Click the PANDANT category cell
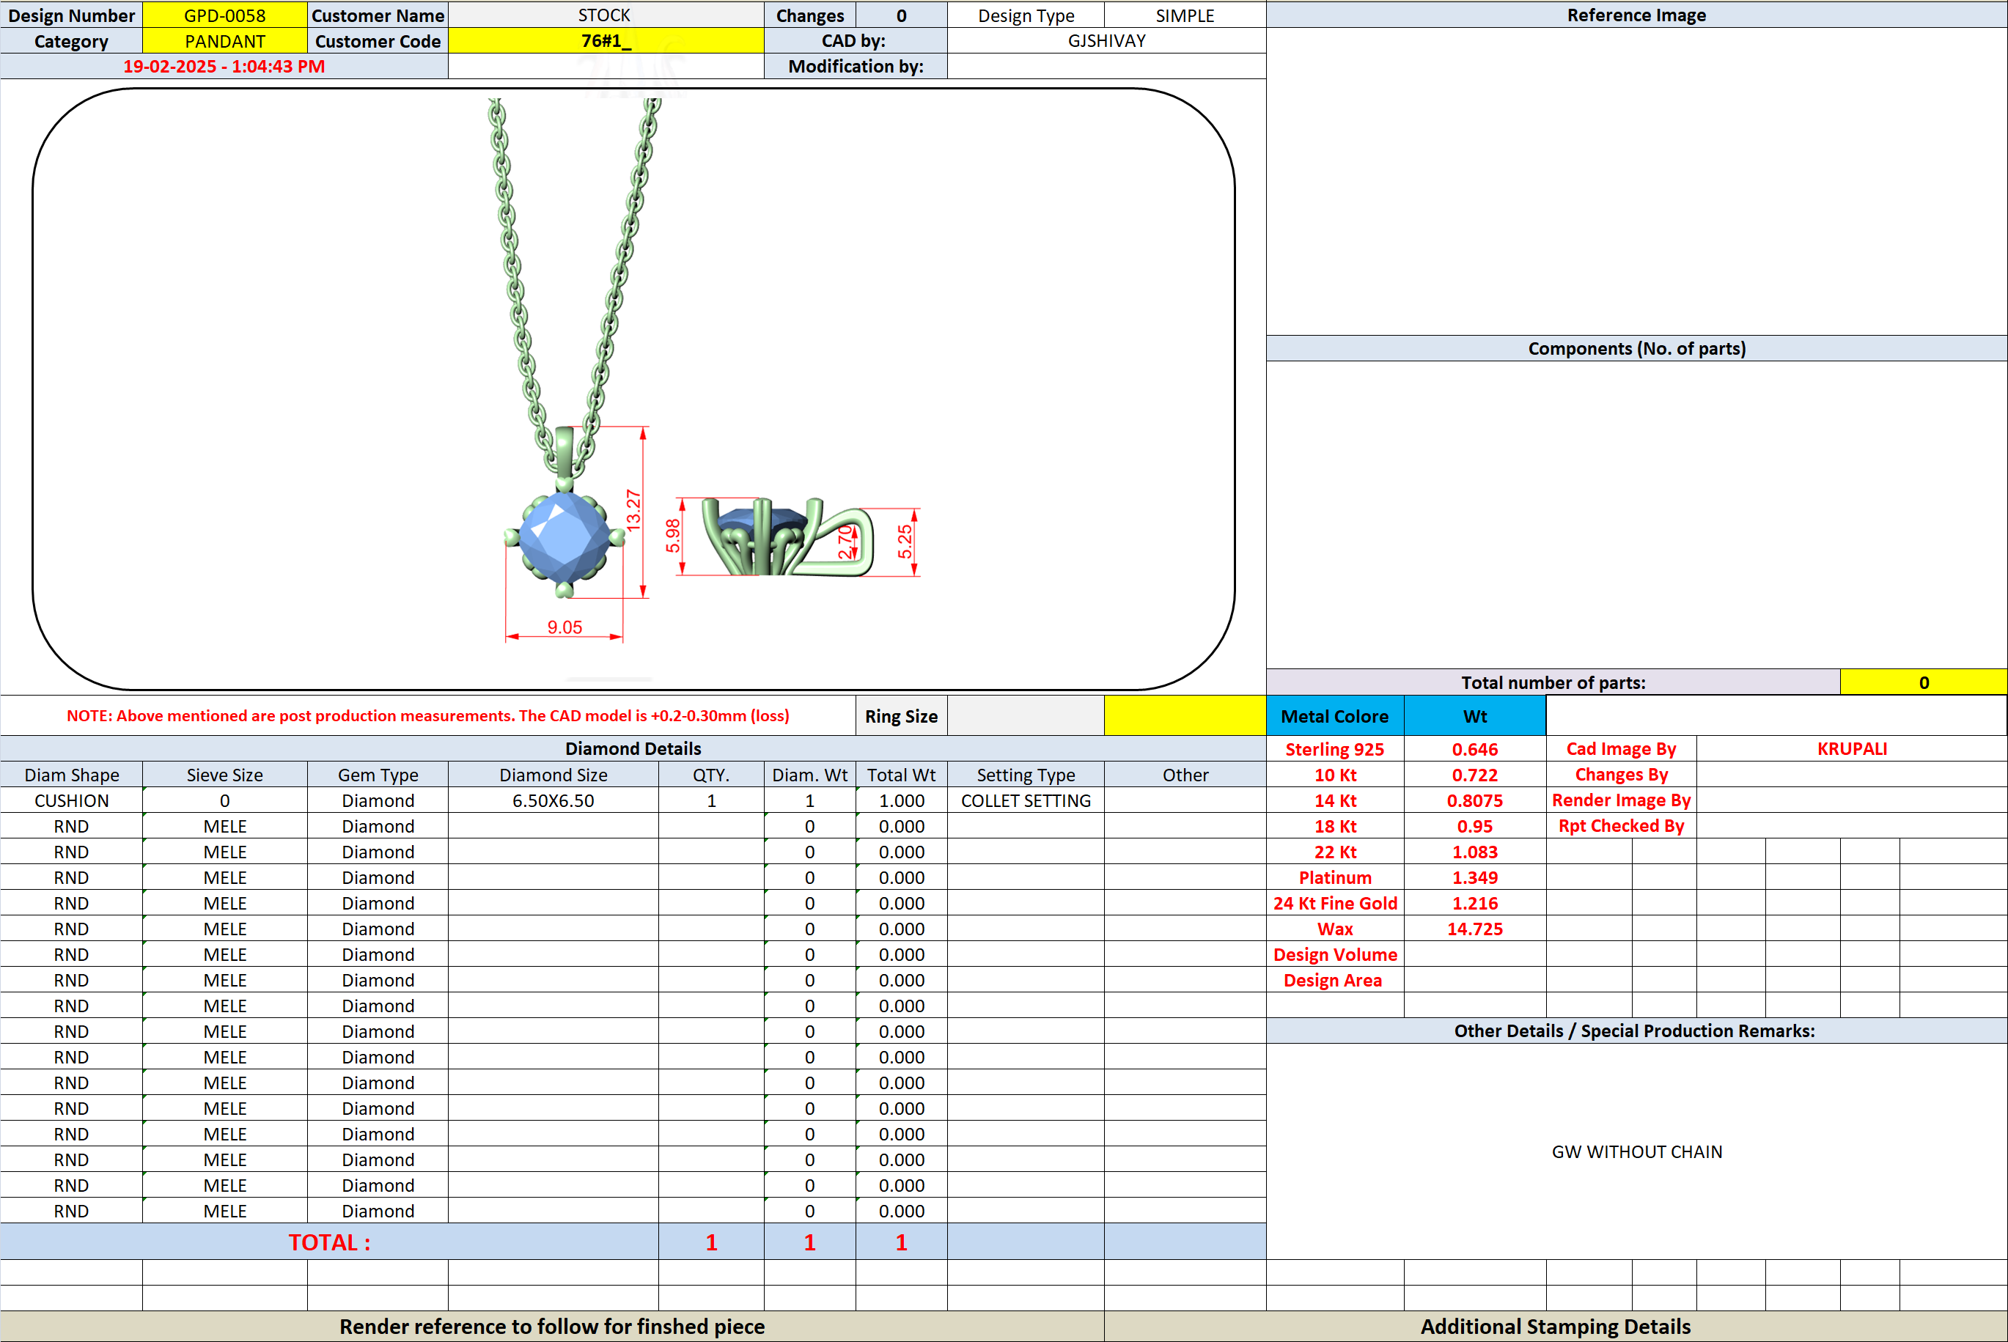Viewport: 2008px width, 1342px height. [224, 40]
